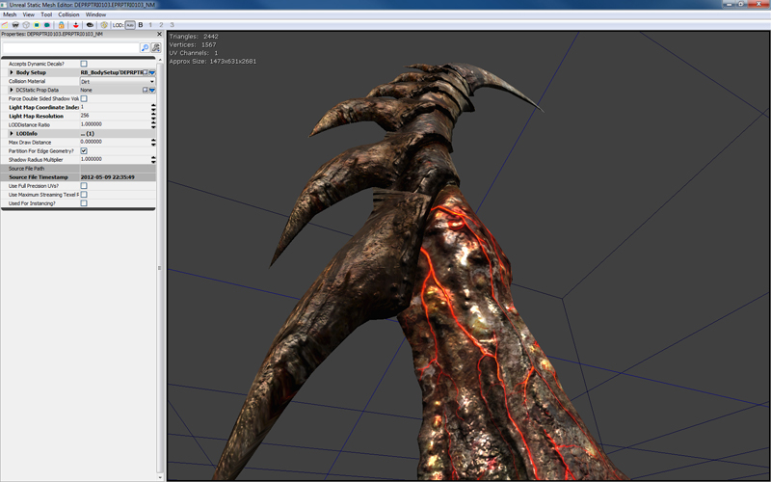771x482 pixels.
Task: Click Shadow Radius Multiplier spinner arrows
Action: click(x=153, y=160)
